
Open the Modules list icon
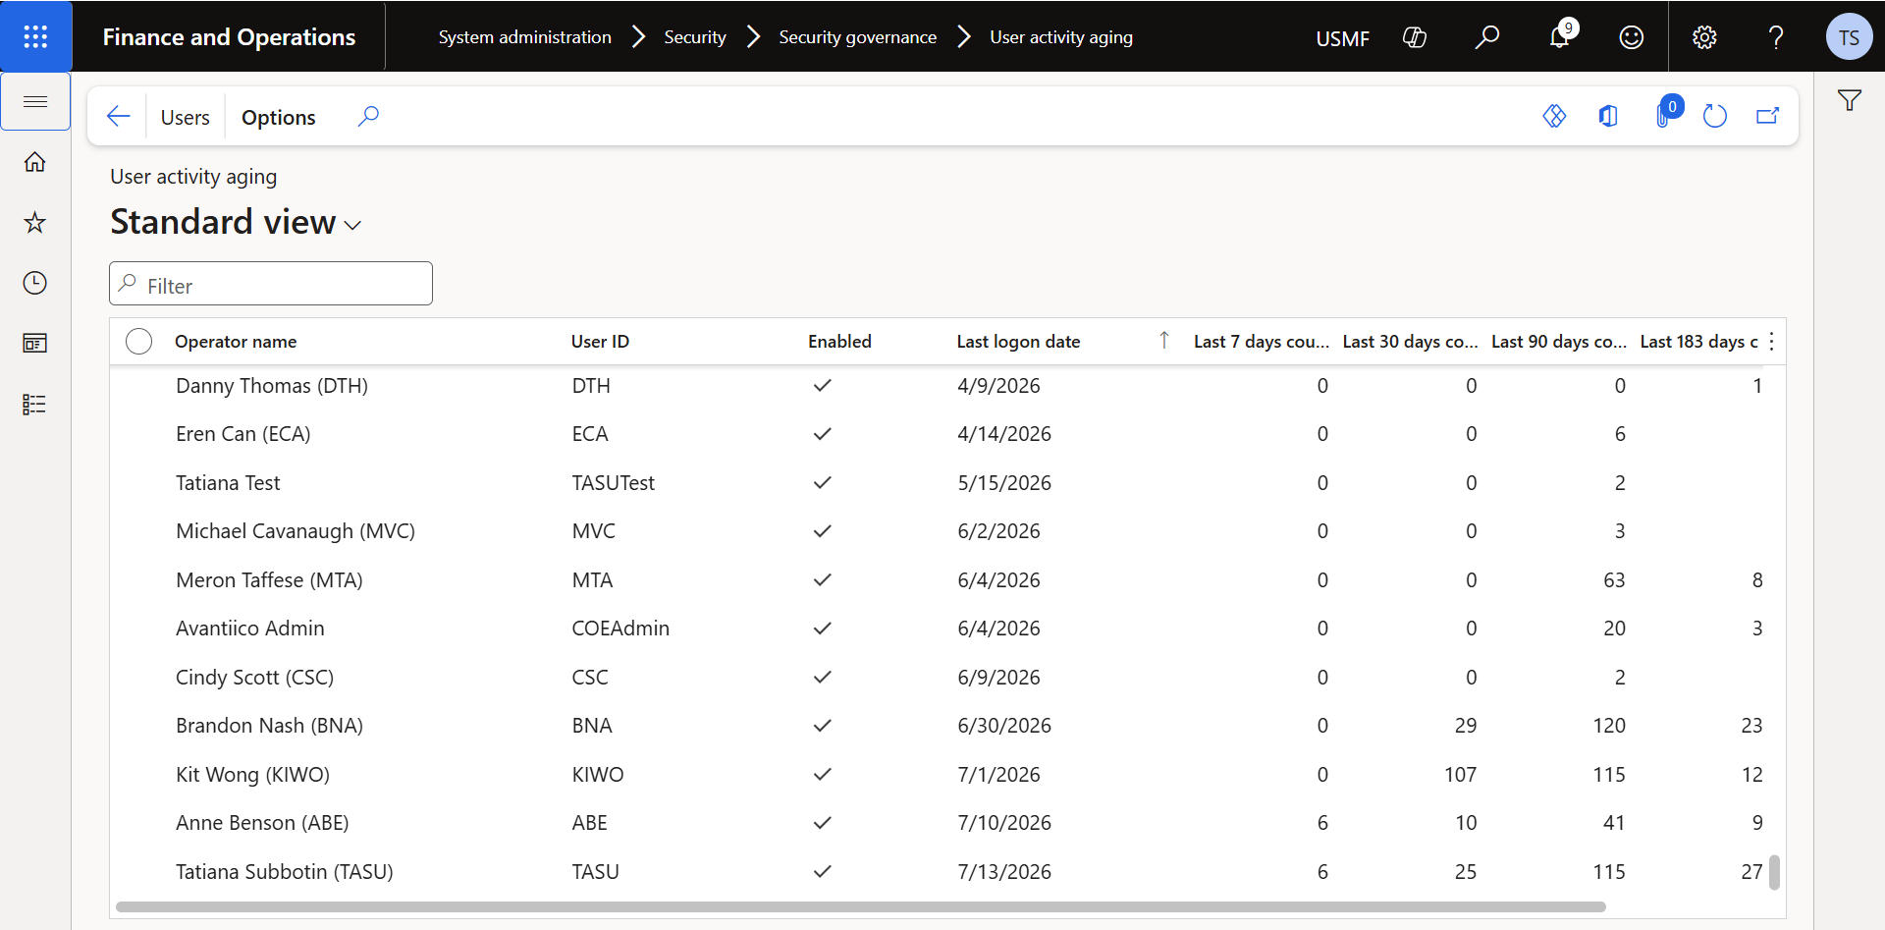click(35, 404)
